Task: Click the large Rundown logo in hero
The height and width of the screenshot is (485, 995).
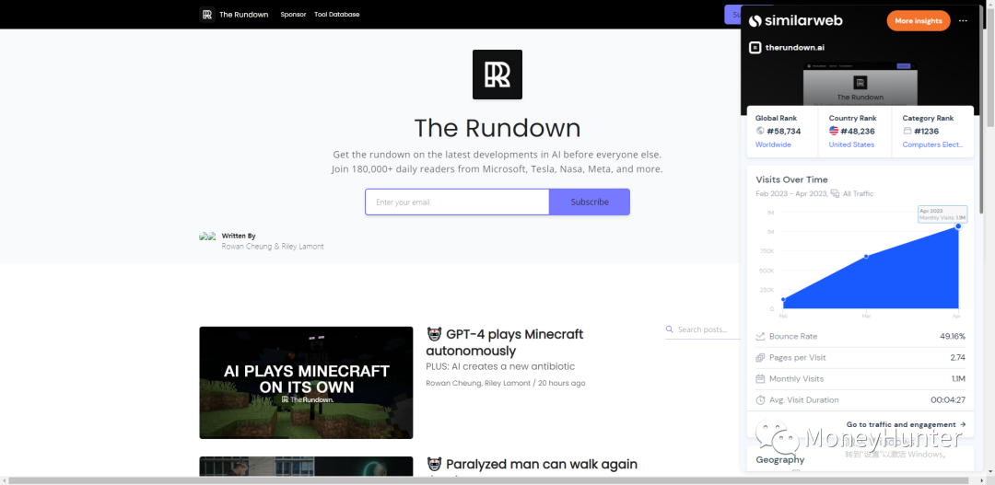Action: click(497, 75)
